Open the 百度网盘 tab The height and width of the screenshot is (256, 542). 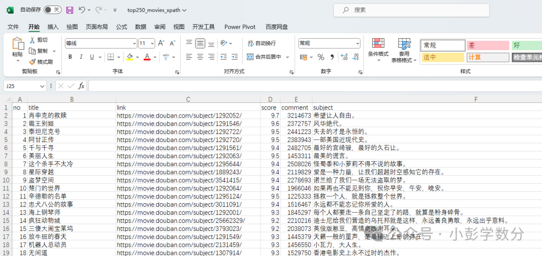[277, 27]
